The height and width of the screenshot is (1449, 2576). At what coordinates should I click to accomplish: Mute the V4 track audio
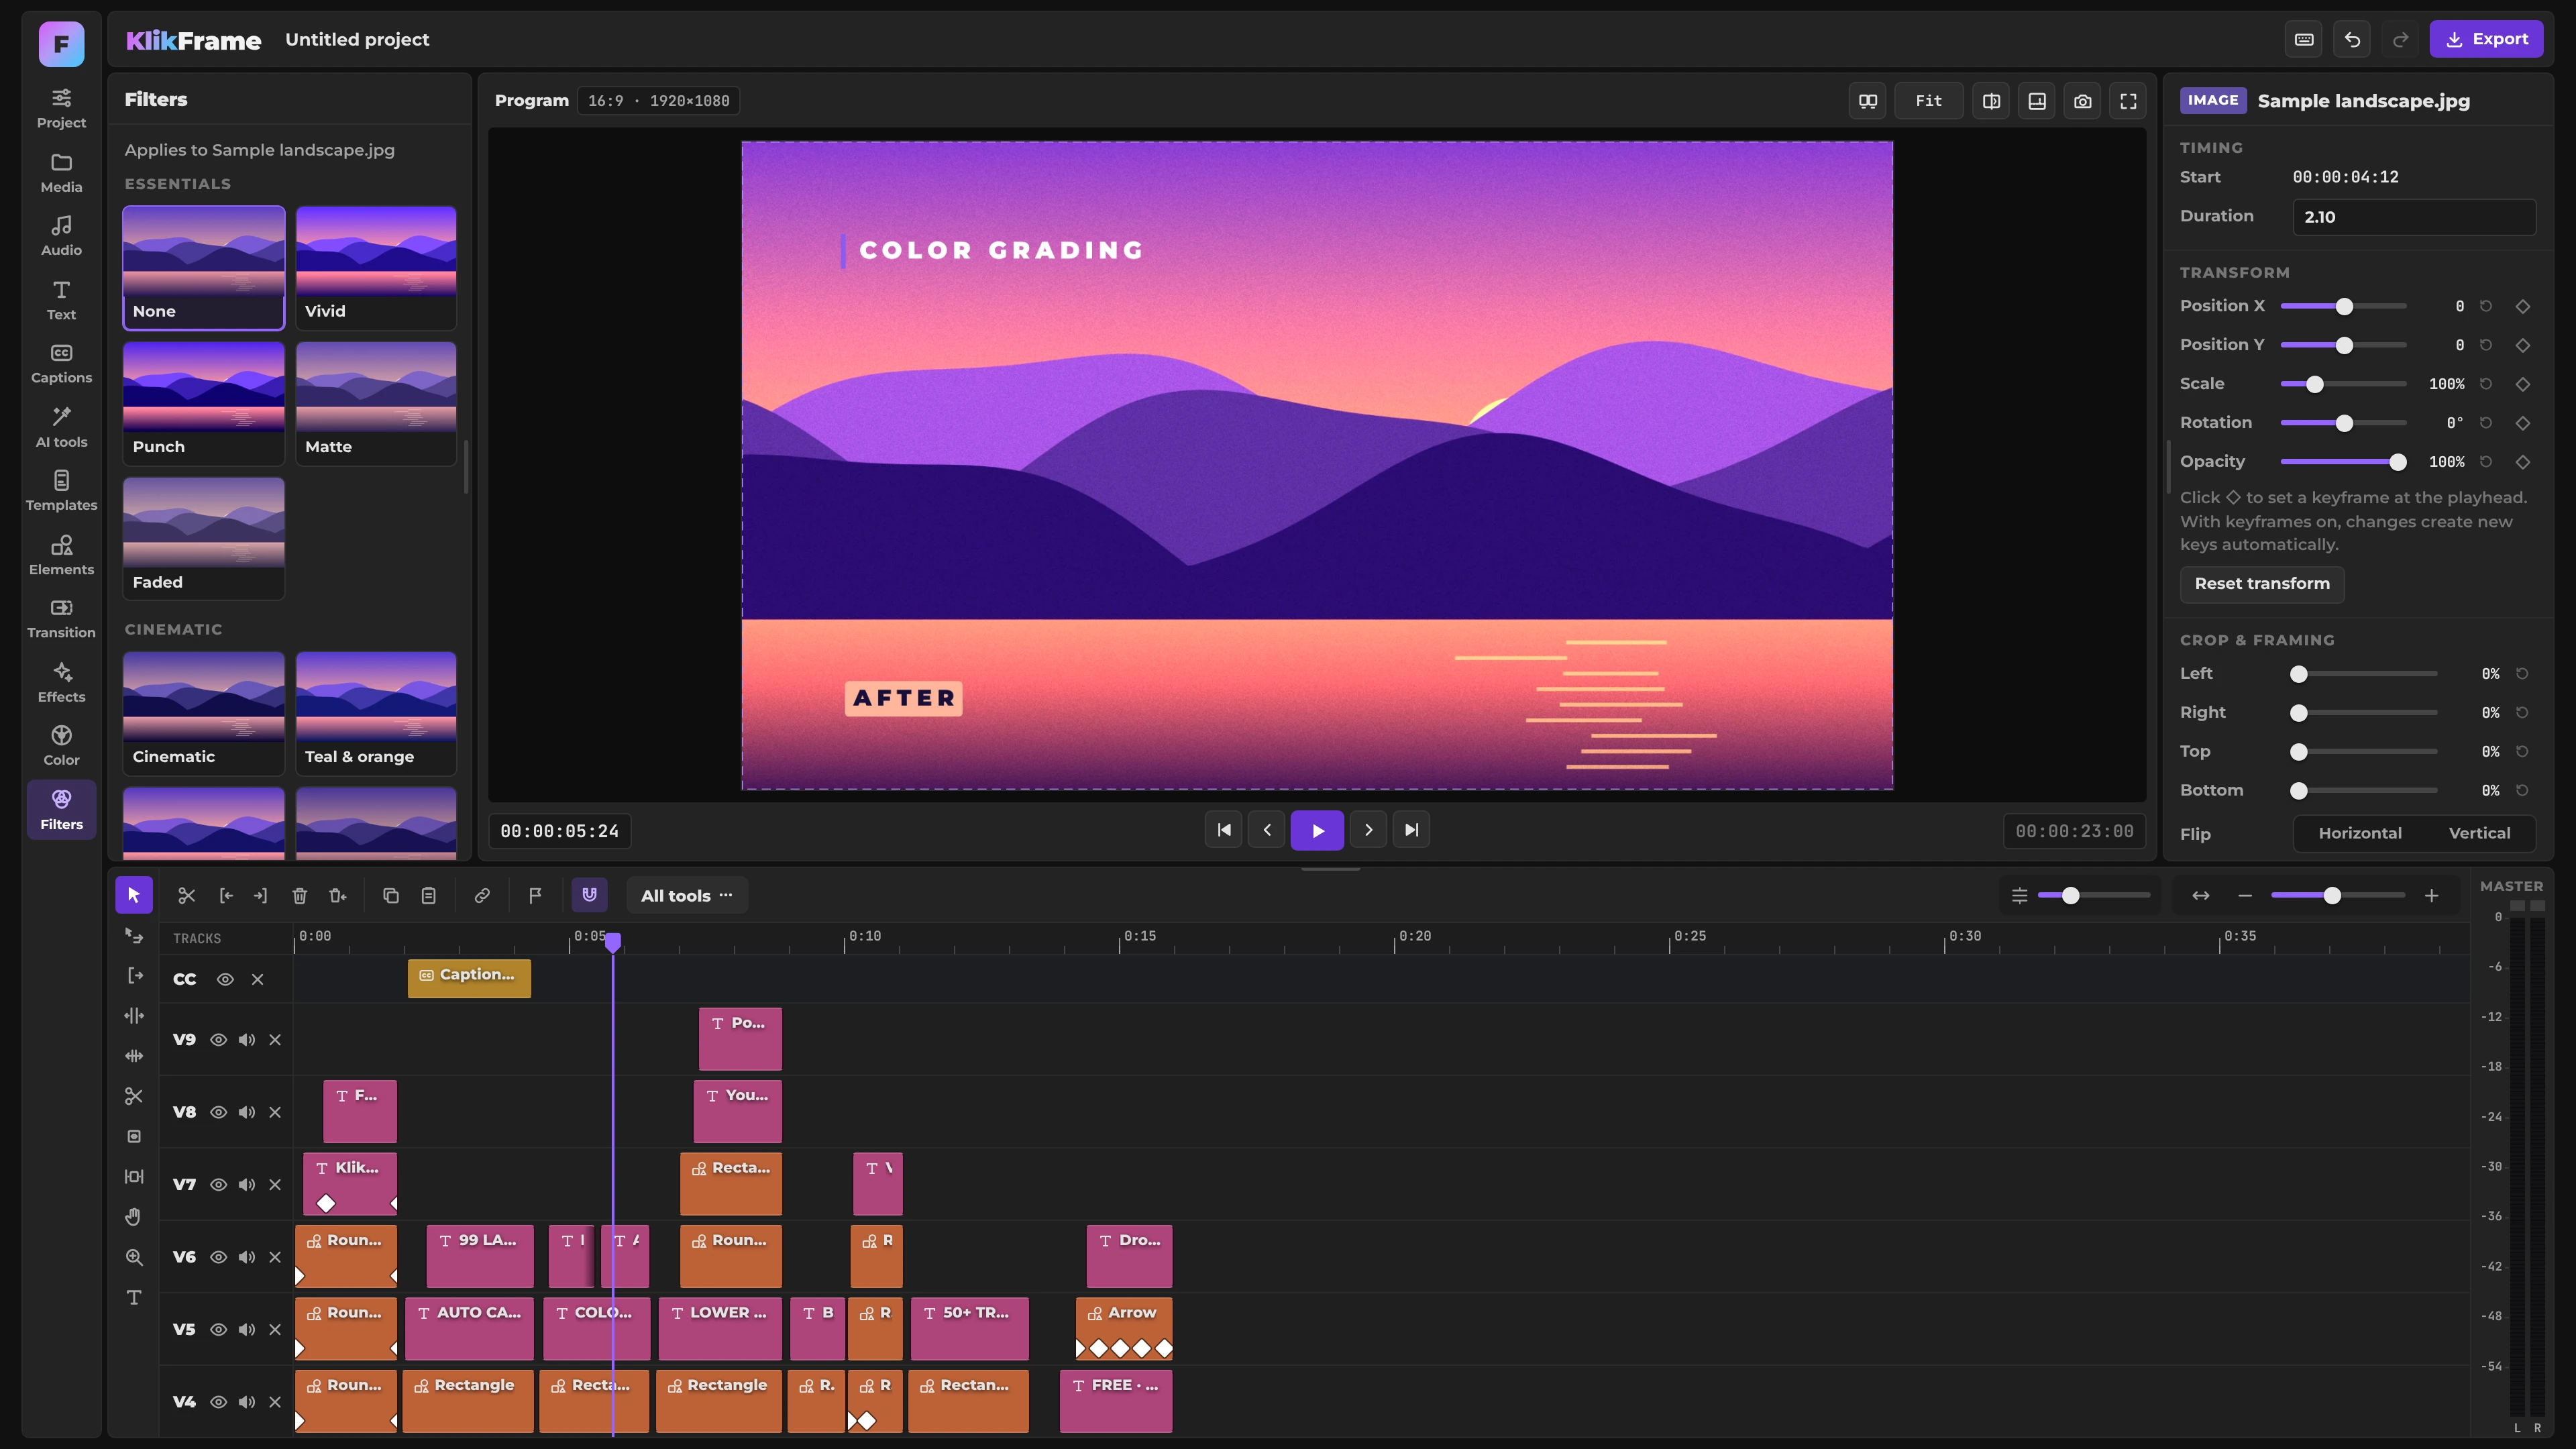(247, 1402)
